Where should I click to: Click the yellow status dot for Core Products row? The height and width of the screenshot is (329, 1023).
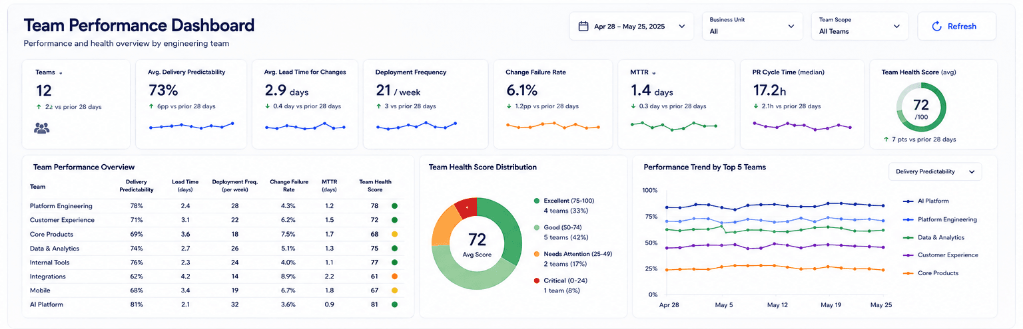[394, 234]
